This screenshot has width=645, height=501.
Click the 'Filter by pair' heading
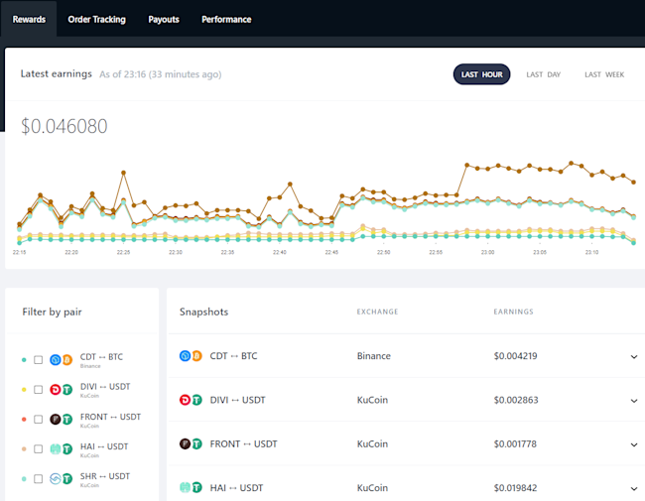52,312
